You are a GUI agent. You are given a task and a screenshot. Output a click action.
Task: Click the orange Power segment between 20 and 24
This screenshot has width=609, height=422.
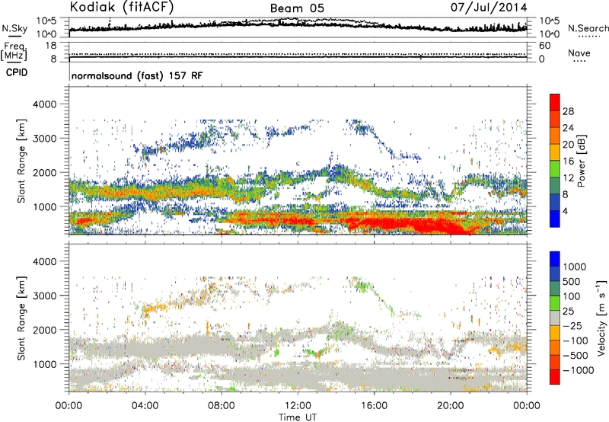[x=555, y=136]
